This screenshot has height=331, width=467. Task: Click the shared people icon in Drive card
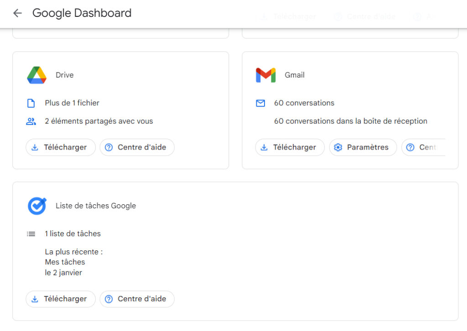click(31, 121)
